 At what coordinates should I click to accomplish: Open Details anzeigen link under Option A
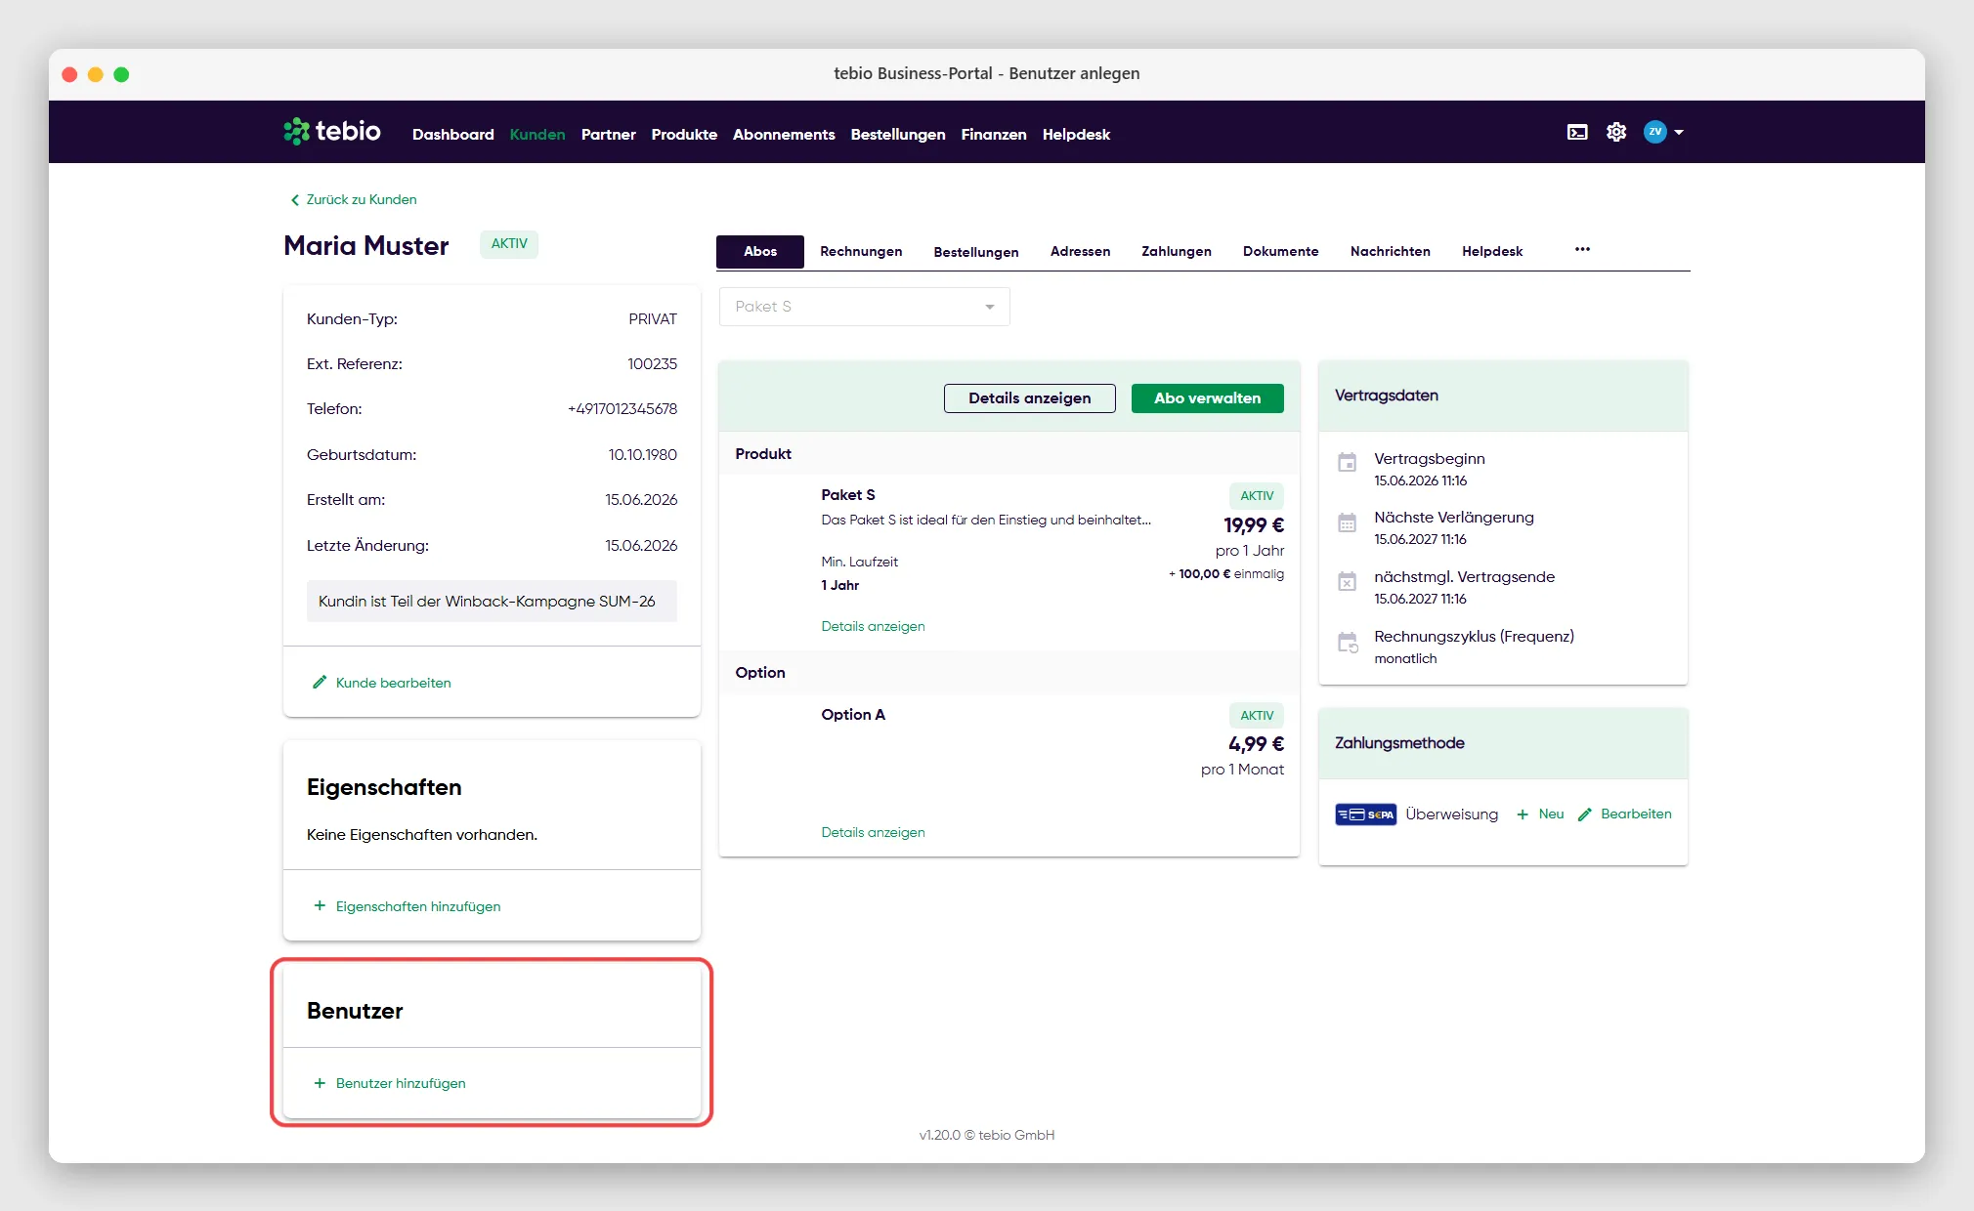(873, 832)
